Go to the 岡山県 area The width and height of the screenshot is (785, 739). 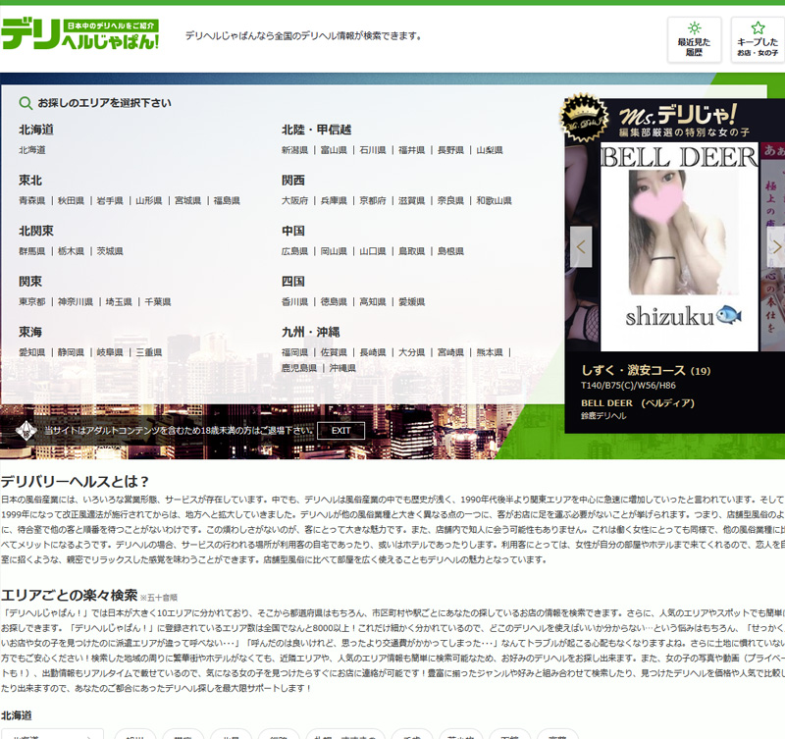(334, 251)
